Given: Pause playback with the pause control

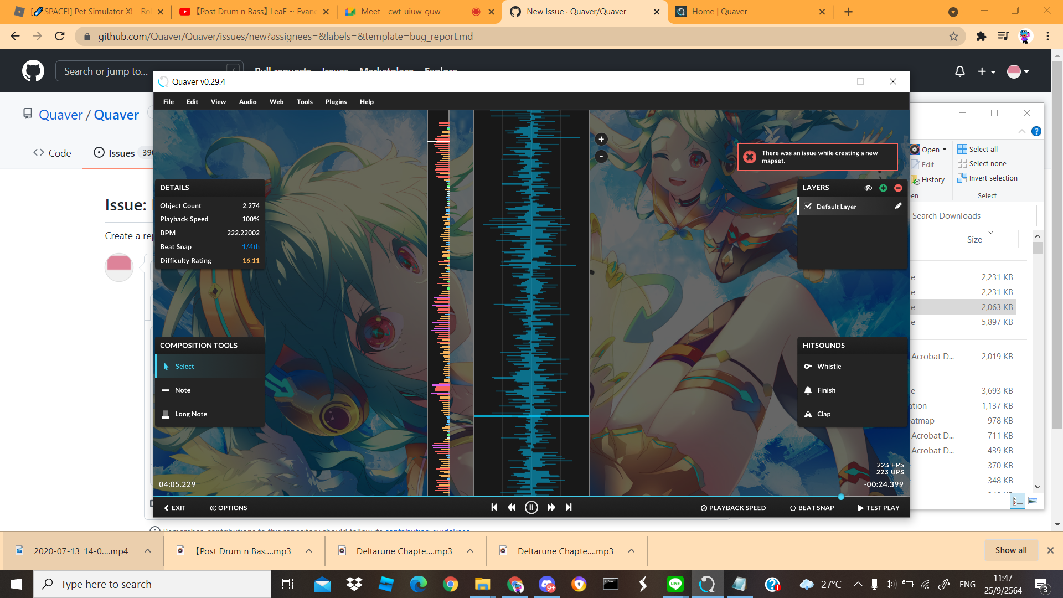Looking at the screenshot, I should click(531, 507).
